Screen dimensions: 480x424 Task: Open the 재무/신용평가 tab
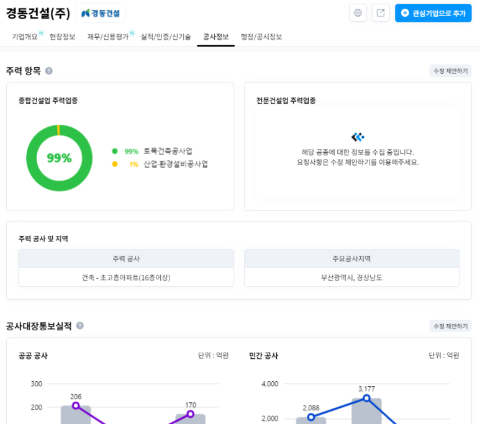pos(108,37)
